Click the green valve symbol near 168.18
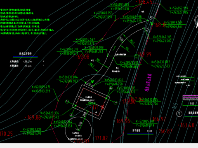 [x=152, y=23]
